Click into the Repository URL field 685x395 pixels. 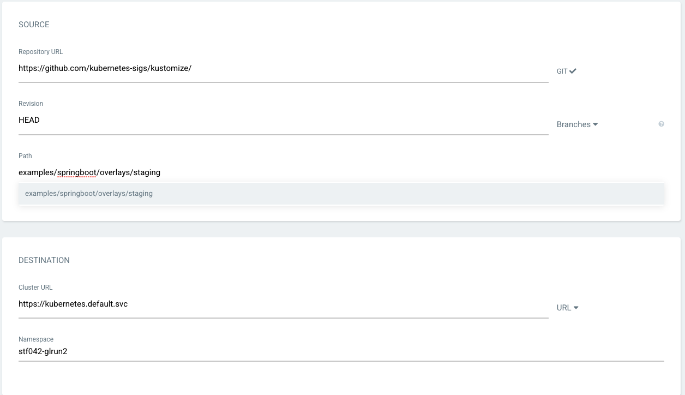(x=283, y=69)
